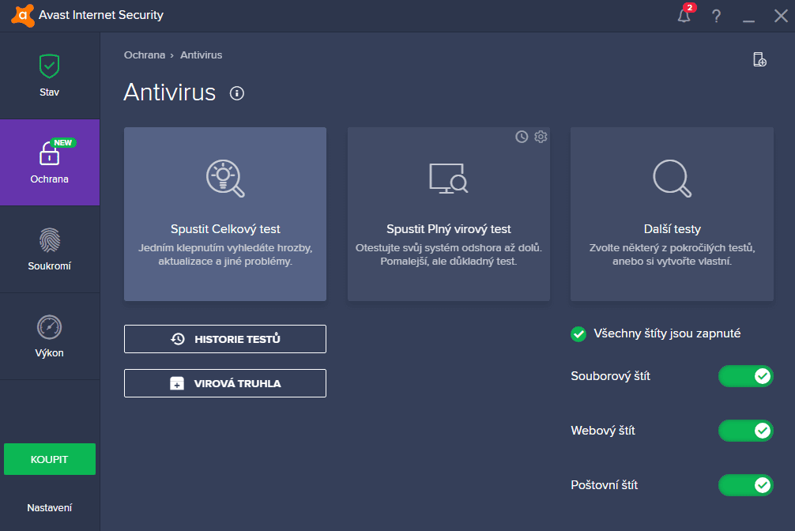The image size is (795, 531).
Task: Click the green KOUPIT button
Action: pos(50,459)
